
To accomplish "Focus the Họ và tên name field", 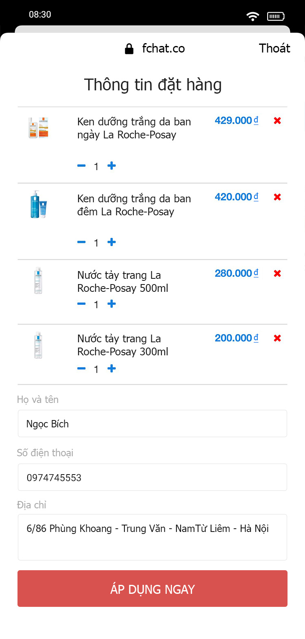I will (152, 424).
